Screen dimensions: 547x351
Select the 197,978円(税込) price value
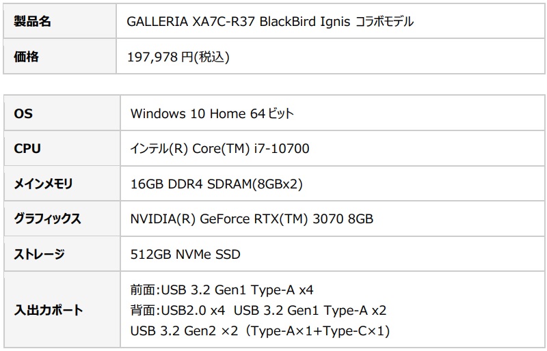click(178, 57)
